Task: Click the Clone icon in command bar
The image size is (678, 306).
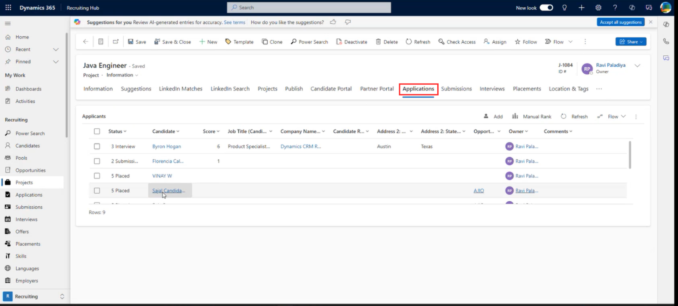Action: [x=265, y=42]
